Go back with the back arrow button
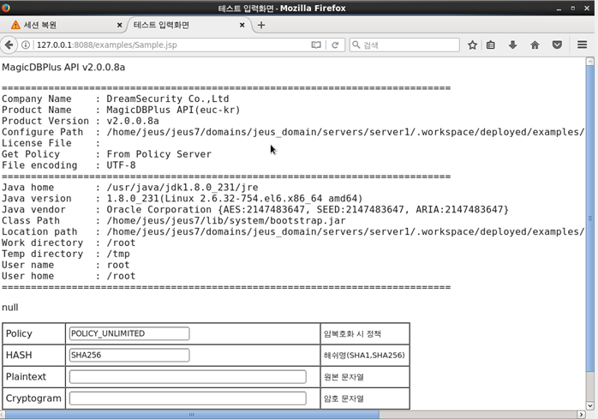This screenshot has height=419, width=598. [x=9, y=45]
